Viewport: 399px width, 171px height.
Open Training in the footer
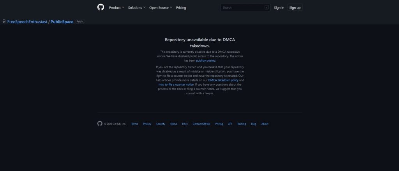pos(242,124)
